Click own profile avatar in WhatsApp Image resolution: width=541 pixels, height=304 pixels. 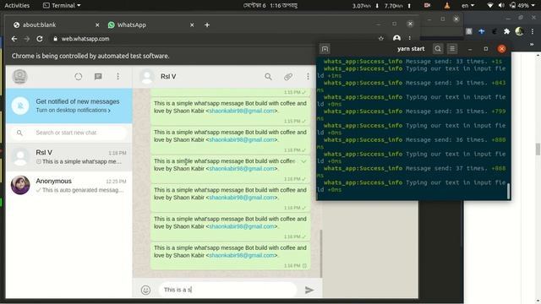(20, 77)
